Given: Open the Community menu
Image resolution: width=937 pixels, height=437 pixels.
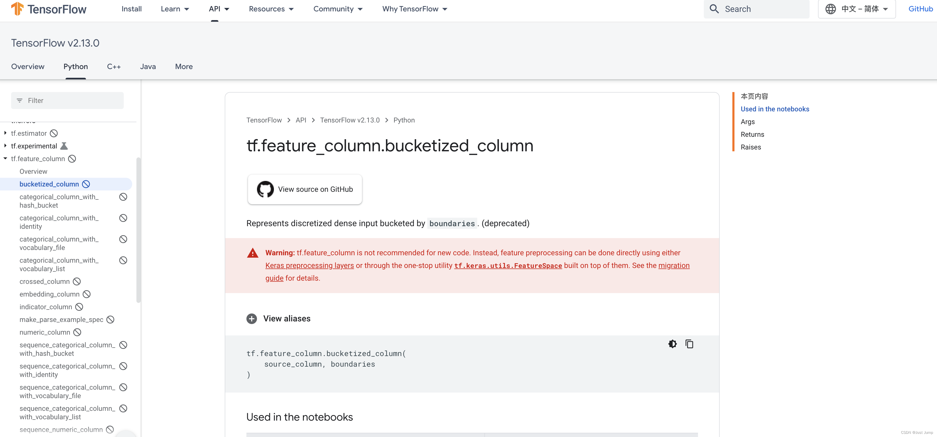Looking at the screenshot, I should pos(338,9).
